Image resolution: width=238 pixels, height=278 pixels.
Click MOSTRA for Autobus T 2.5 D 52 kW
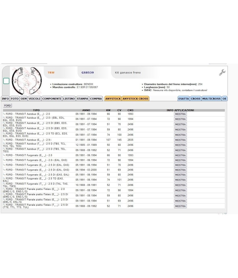tap(180, 150)
